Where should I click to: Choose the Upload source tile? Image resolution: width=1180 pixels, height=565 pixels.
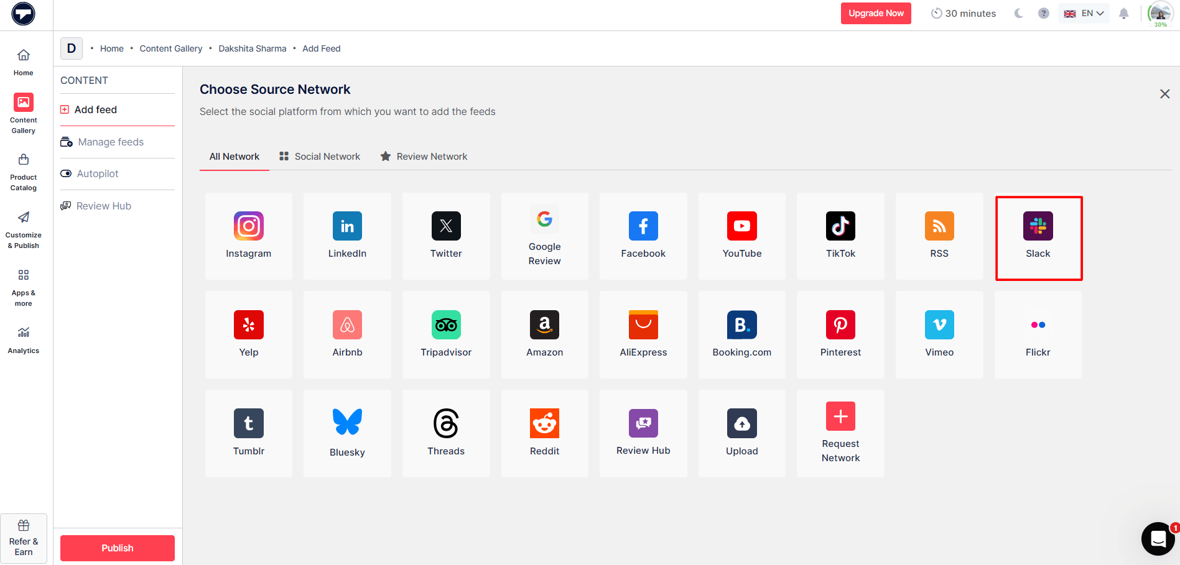(742, 434)
